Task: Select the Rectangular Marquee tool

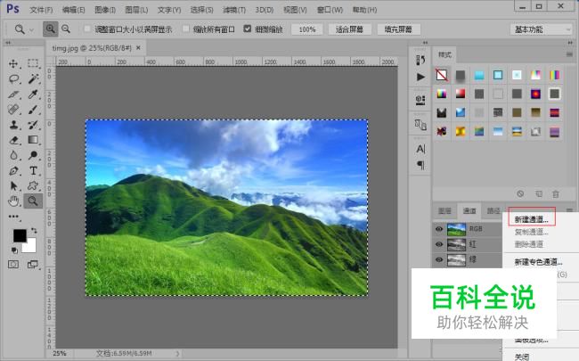Action: pyautogui.click(x=33, y=63)
